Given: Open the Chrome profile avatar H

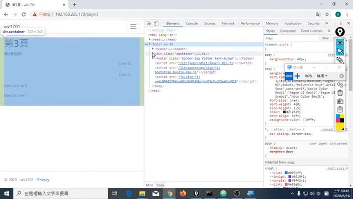Looking at the screenshot, I should click(338, 14).
